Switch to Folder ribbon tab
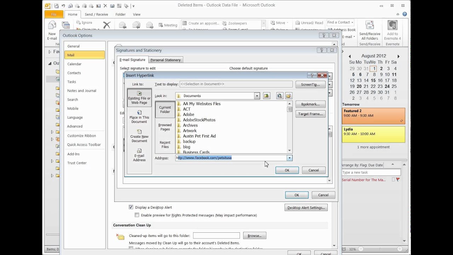The height and width of the screenshot is (255, 453). point(120,14)
